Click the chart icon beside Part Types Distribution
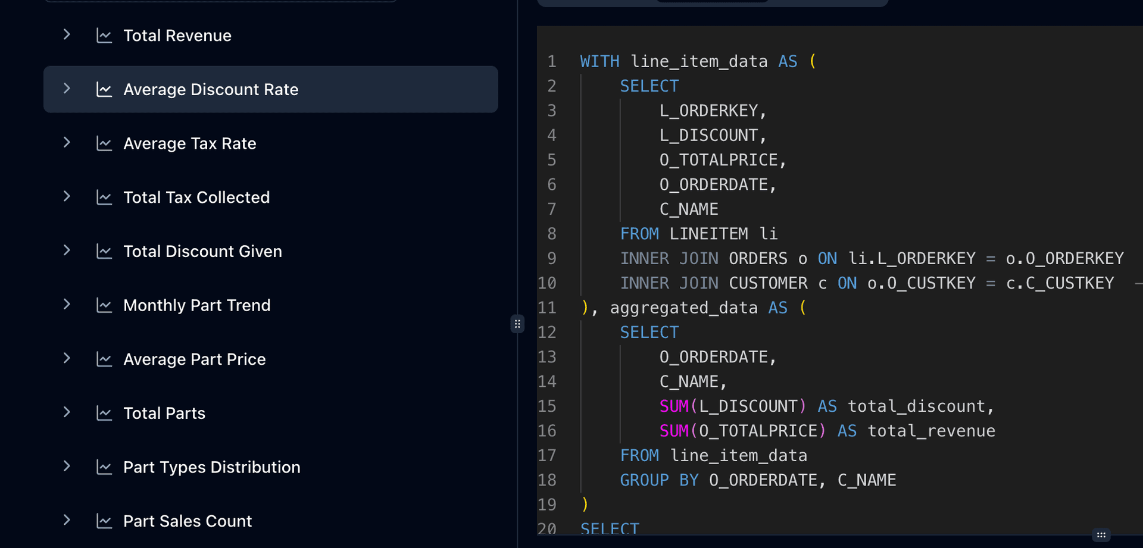Screen dimensions: 1143x548 pos(104,467)
